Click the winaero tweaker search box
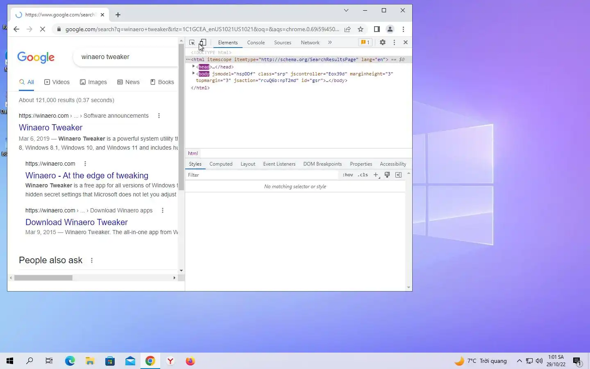This screenshot has height=369, width=590. (x=126, y=57)
